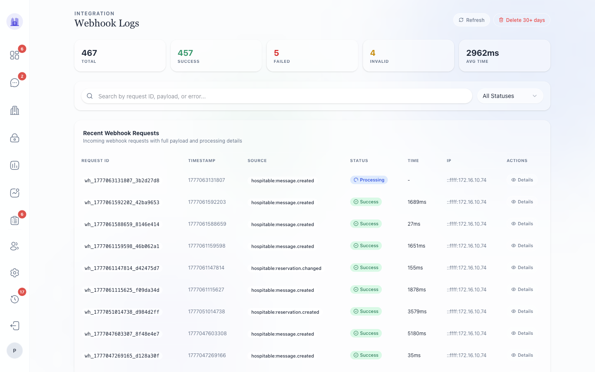Click Success badge in the 35ms row
The width and height of the screenshot is (595, 372).
point(366,355)
